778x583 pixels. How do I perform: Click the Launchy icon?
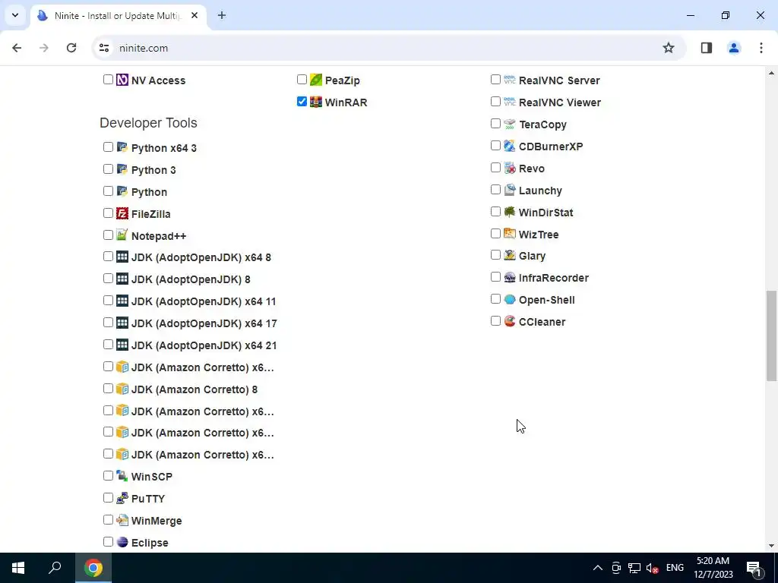510,190
